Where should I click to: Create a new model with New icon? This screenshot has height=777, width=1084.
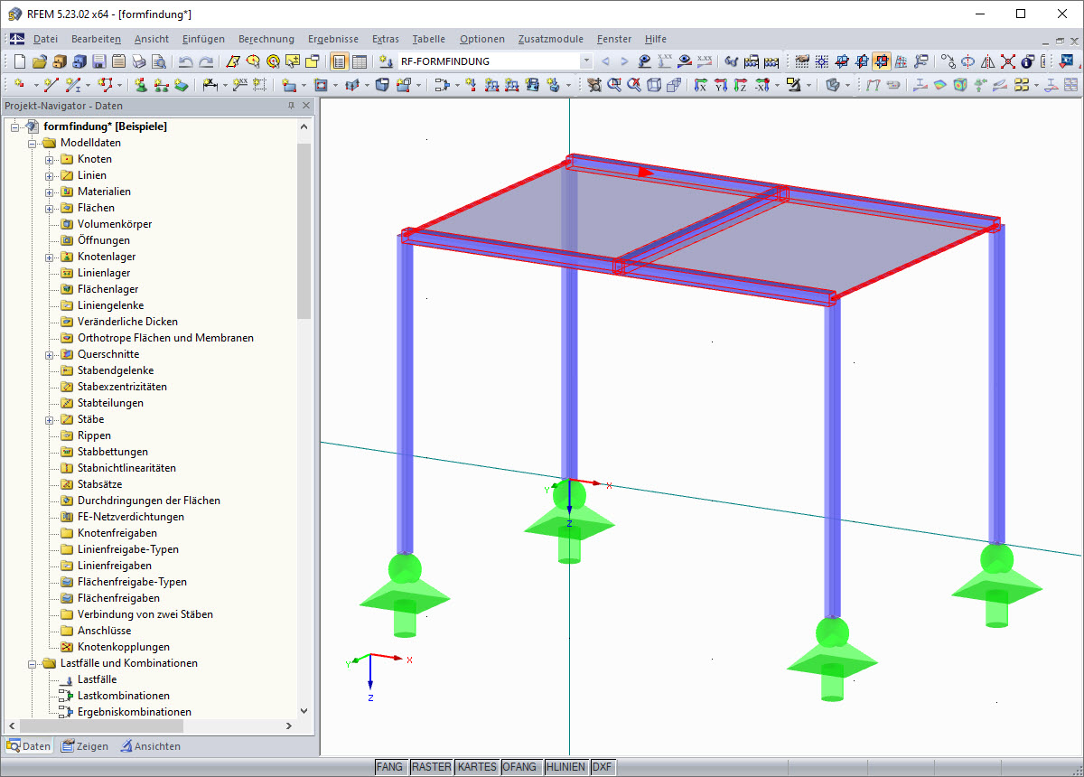point(20,61)
